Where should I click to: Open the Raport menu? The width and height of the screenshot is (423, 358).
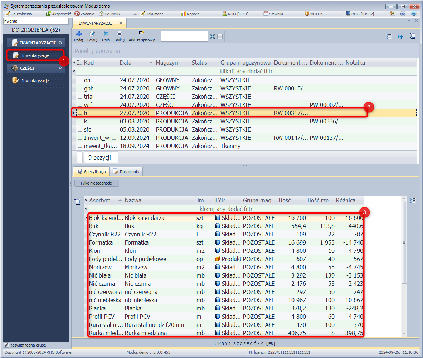190,14
